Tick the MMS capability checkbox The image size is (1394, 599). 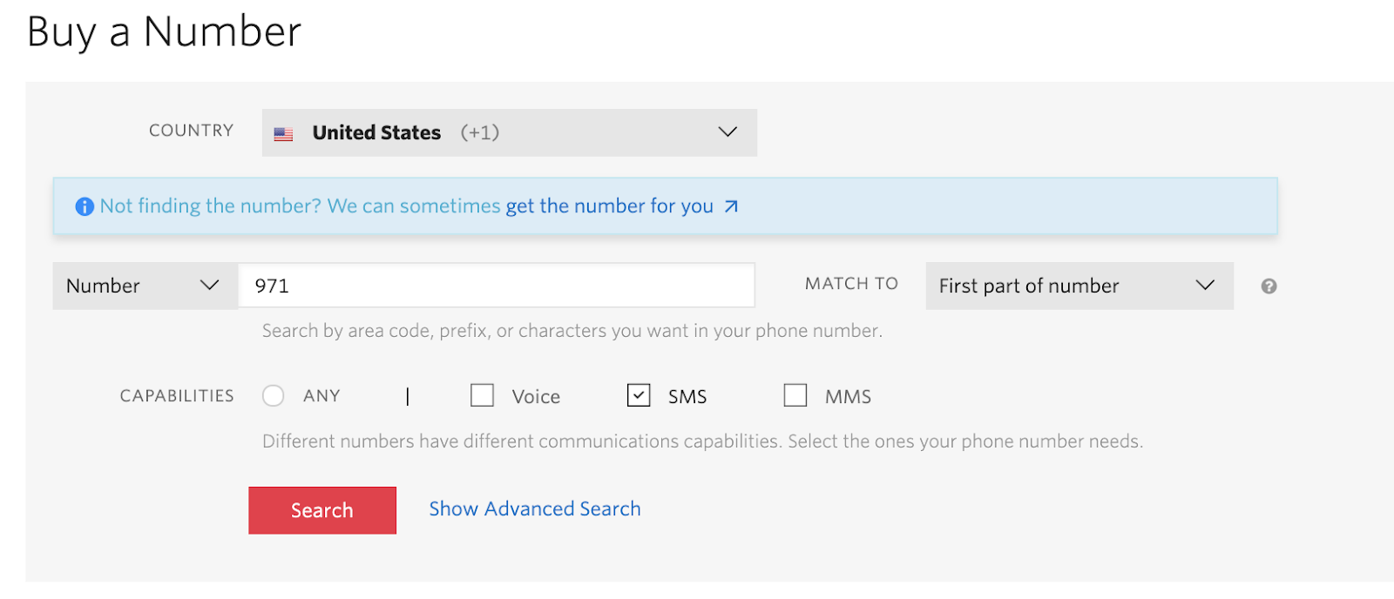[x=795, y=396]
